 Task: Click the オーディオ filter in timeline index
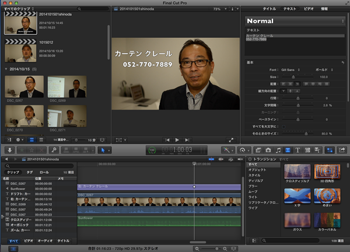45,240
